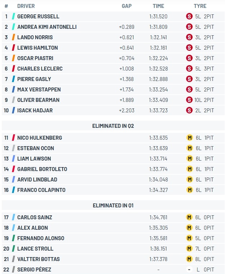This screenshot has width=225, height=274.
Task: Click the soft tyre icon for Isack Hadjar
Action: (x=189, y=110)
